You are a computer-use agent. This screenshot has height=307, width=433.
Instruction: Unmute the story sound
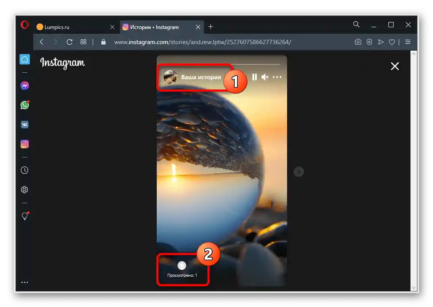(265, 77)
